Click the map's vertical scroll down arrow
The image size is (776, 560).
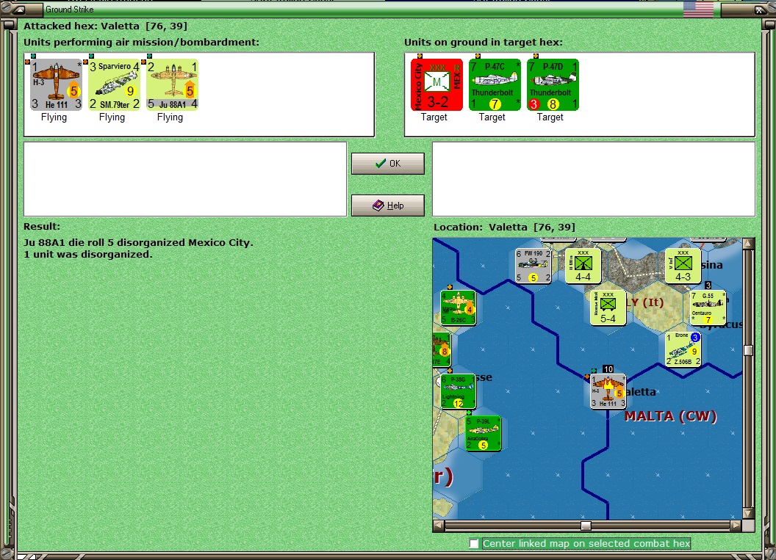click(x=748, y=514)
